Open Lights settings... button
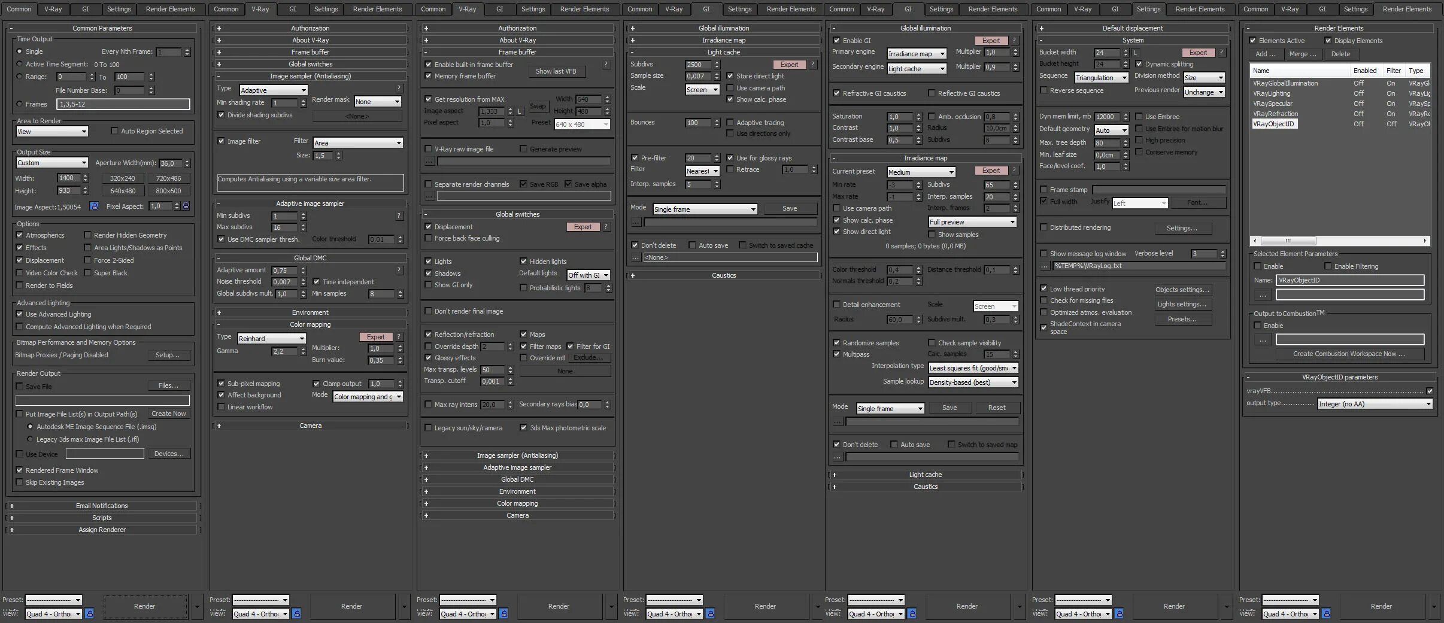1444x623 pixels. 1182,304
